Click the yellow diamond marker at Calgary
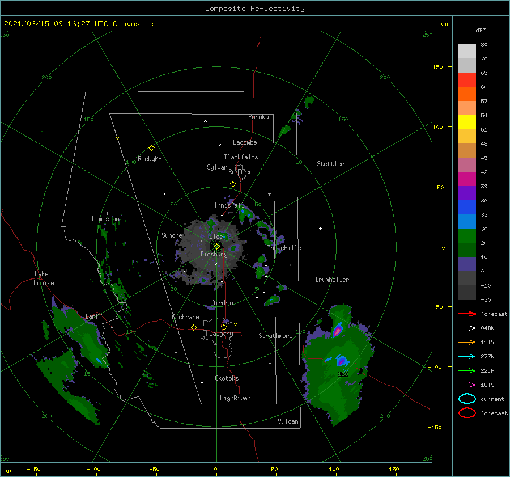The height and width of the screenshot is (477, 510). coord(224,327)
